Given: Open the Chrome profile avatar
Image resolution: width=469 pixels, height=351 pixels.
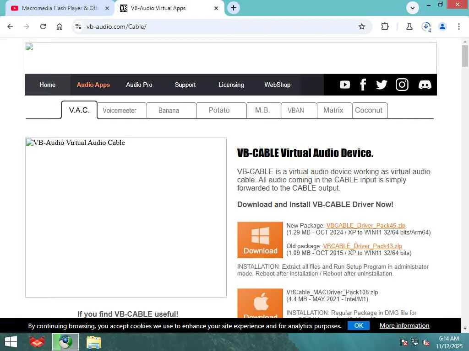Looking at the screenshot, I should [442, 27].
